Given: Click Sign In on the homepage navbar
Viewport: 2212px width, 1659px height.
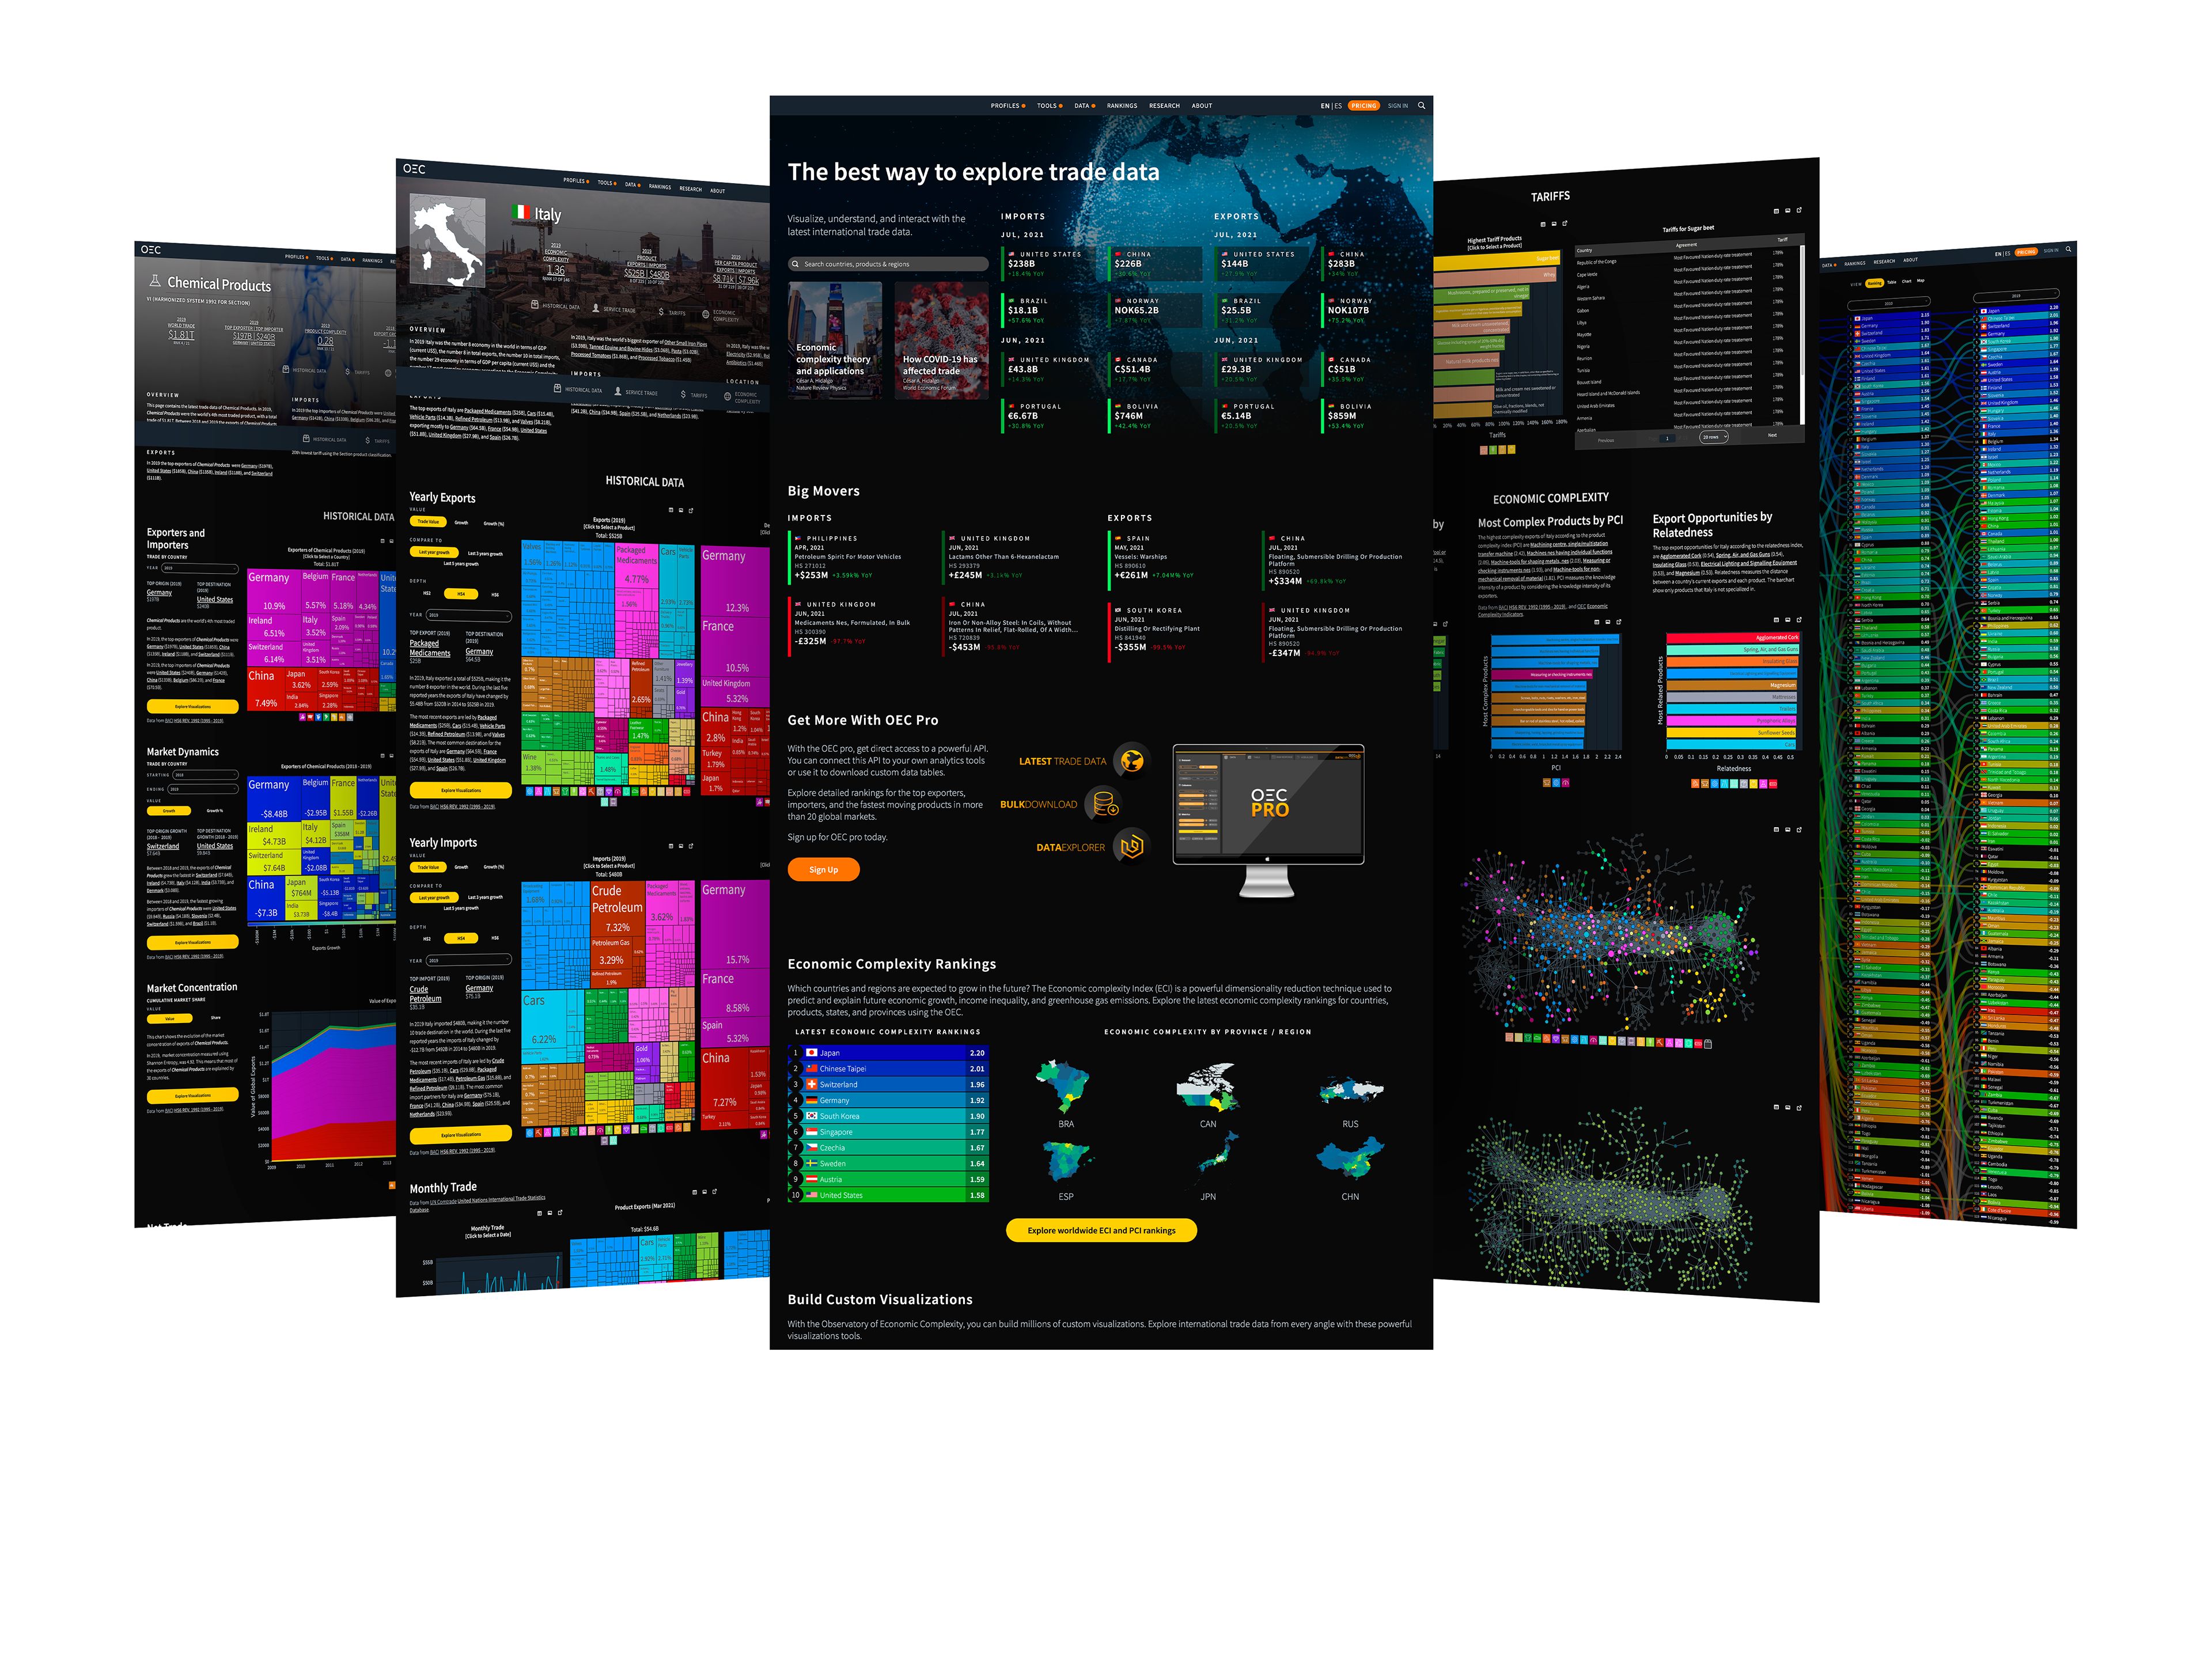Looking at the screenshot, I should point(1397,106).
